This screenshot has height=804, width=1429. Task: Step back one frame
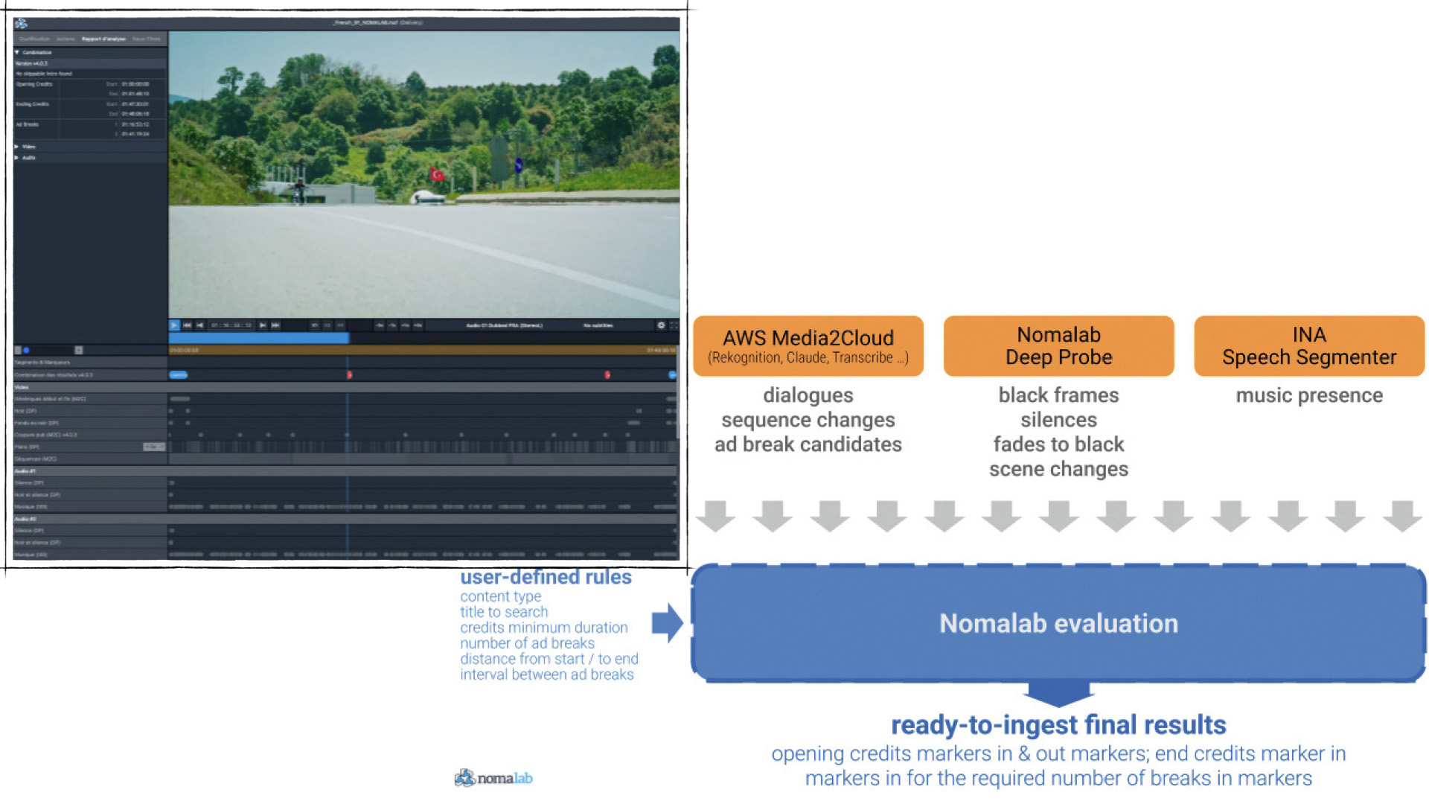pyautogui.click(x=200, y=325)
